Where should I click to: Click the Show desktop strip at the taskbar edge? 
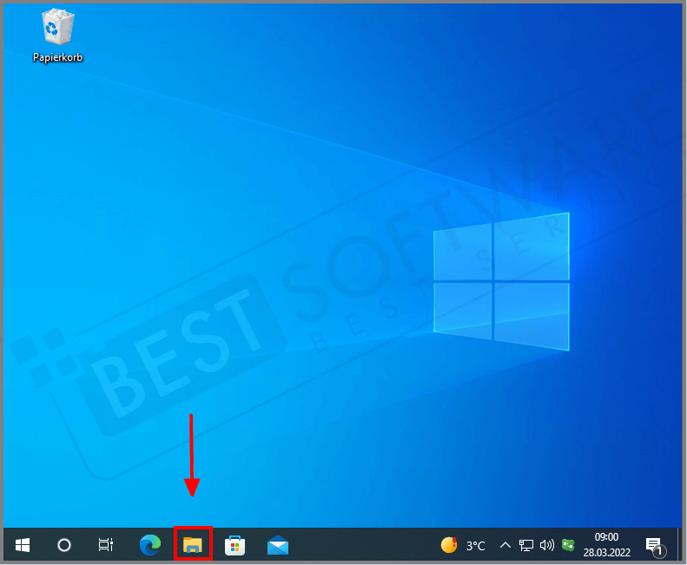pos(679,545)
